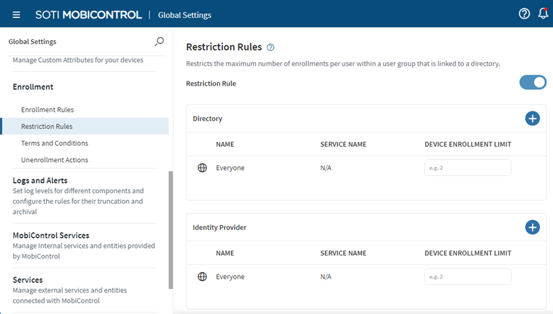Open Enrollment Rules in the sidebar

point(47,110)
